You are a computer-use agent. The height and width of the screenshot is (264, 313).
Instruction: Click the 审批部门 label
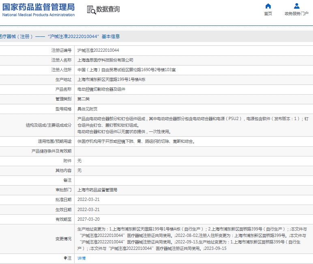(x=64, y=190)
